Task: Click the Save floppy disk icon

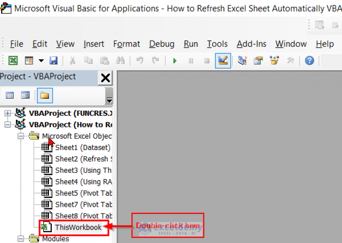Action: pyautogui.click(x=54, y=61)
